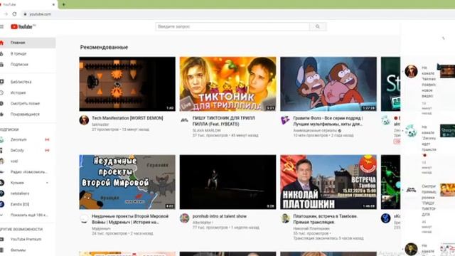Open "Радио «Комсомоль..." subscription

coord(28,172)
